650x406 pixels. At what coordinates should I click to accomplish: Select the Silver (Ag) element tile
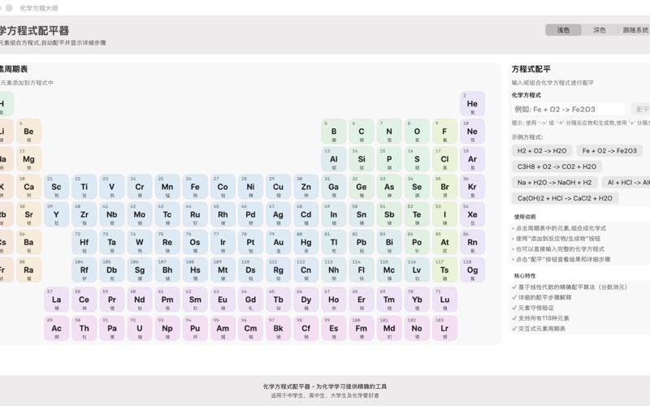pos(279,215)
